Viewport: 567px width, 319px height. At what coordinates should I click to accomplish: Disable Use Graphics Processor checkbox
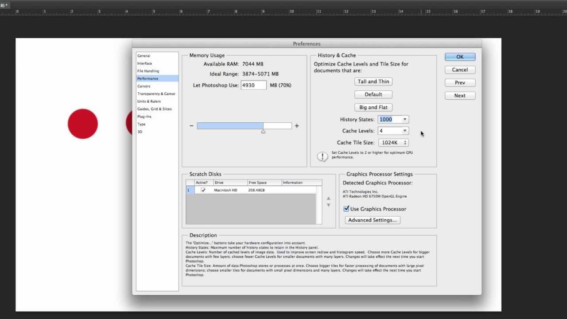346,209
